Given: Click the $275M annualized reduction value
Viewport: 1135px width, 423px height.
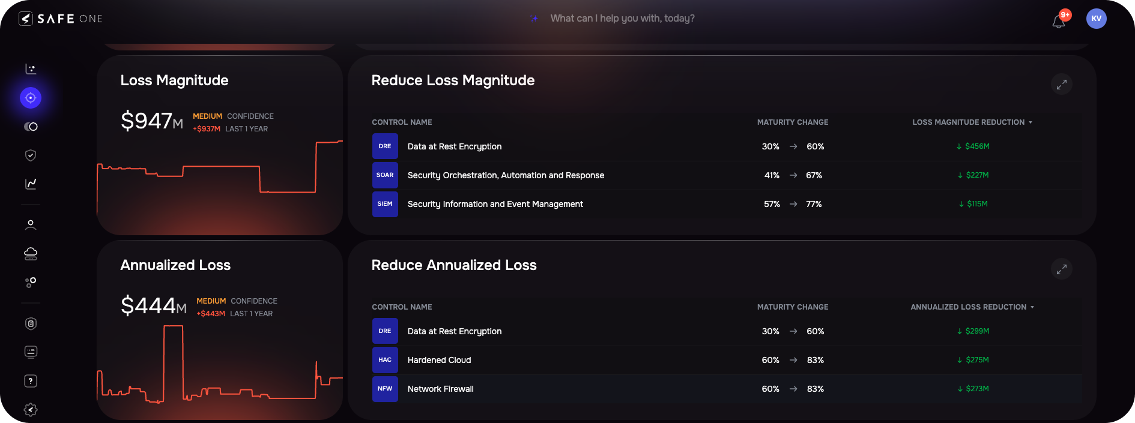Looking at the screenshot, I should pyautogui.click(x=973, y=360).
